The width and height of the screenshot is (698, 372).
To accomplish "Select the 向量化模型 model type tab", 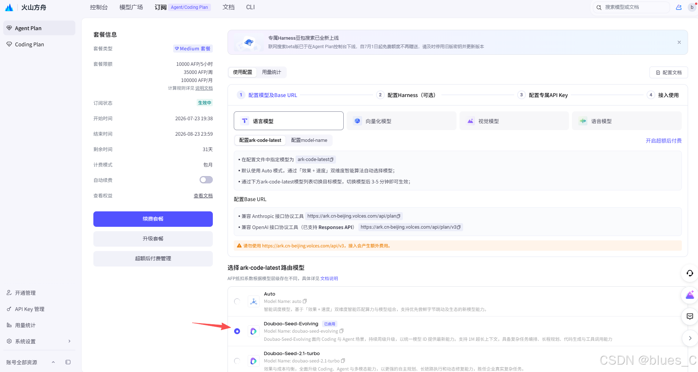I will (x=401, y=121).
